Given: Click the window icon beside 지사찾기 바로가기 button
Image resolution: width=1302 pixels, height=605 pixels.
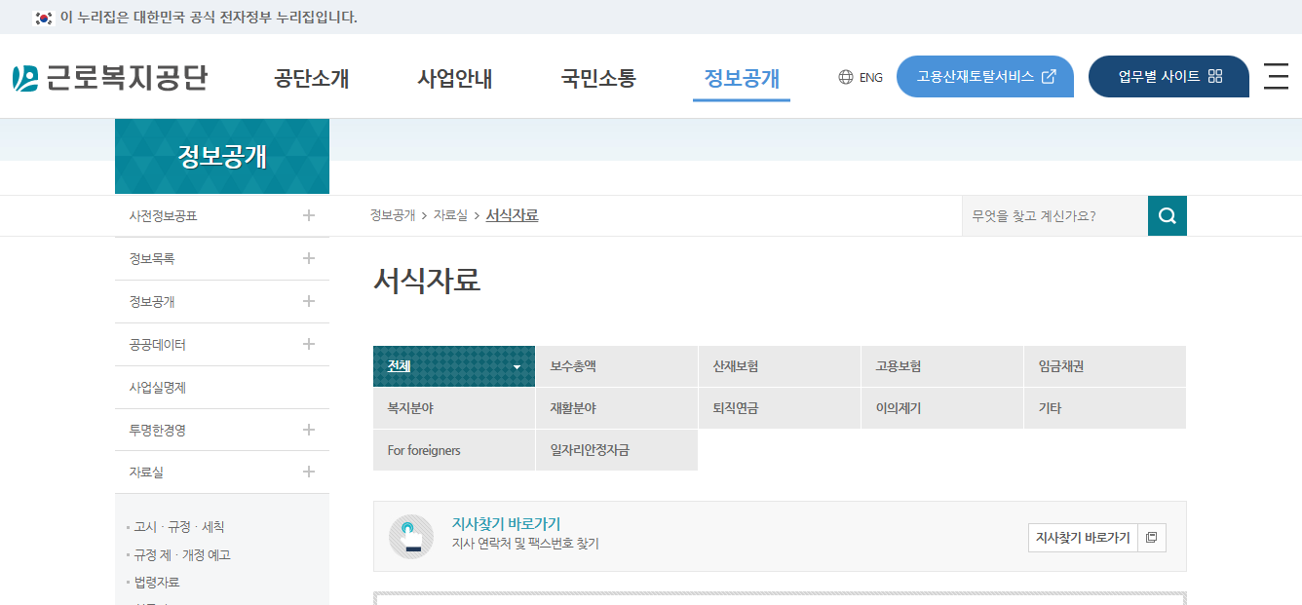Looking at the screenshot, I should [1153, 537].
